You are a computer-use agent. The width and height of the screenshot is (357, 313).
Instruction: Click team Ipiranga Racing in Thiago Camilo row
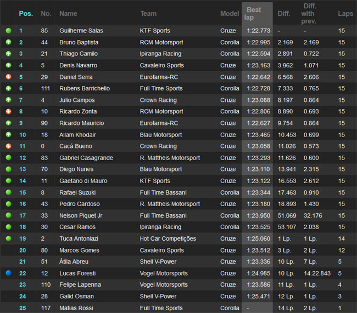(160, 54)
